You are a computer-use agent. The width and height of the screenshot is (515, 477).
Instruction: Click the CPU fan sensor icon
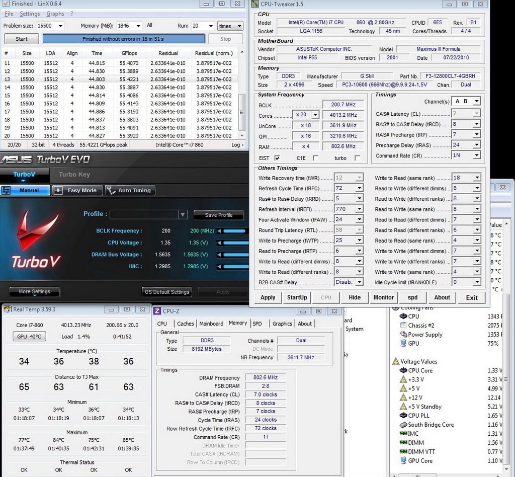tap(403, 316)
